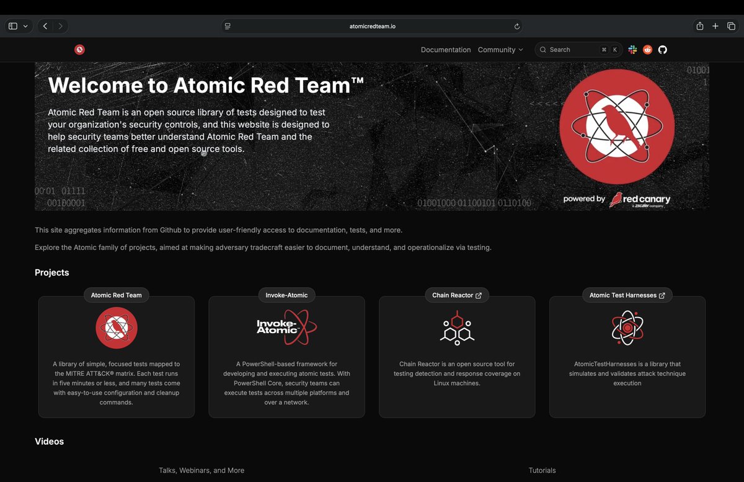744x482 pixels.
Task: Click the Atomic Red Team site logo
Action: pyautogui.click(x=79, y=50)
